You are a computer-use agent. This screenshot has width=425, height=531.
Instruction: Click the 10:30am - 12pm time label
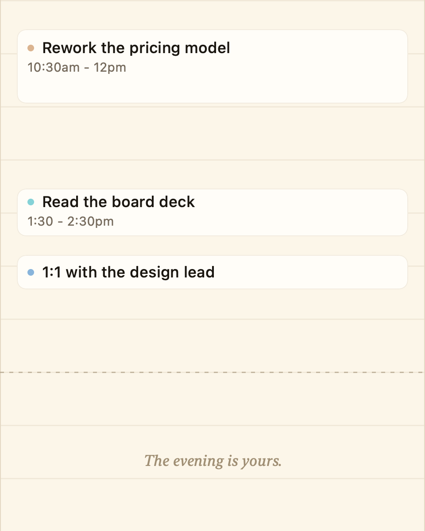click(x=77, y=67)
